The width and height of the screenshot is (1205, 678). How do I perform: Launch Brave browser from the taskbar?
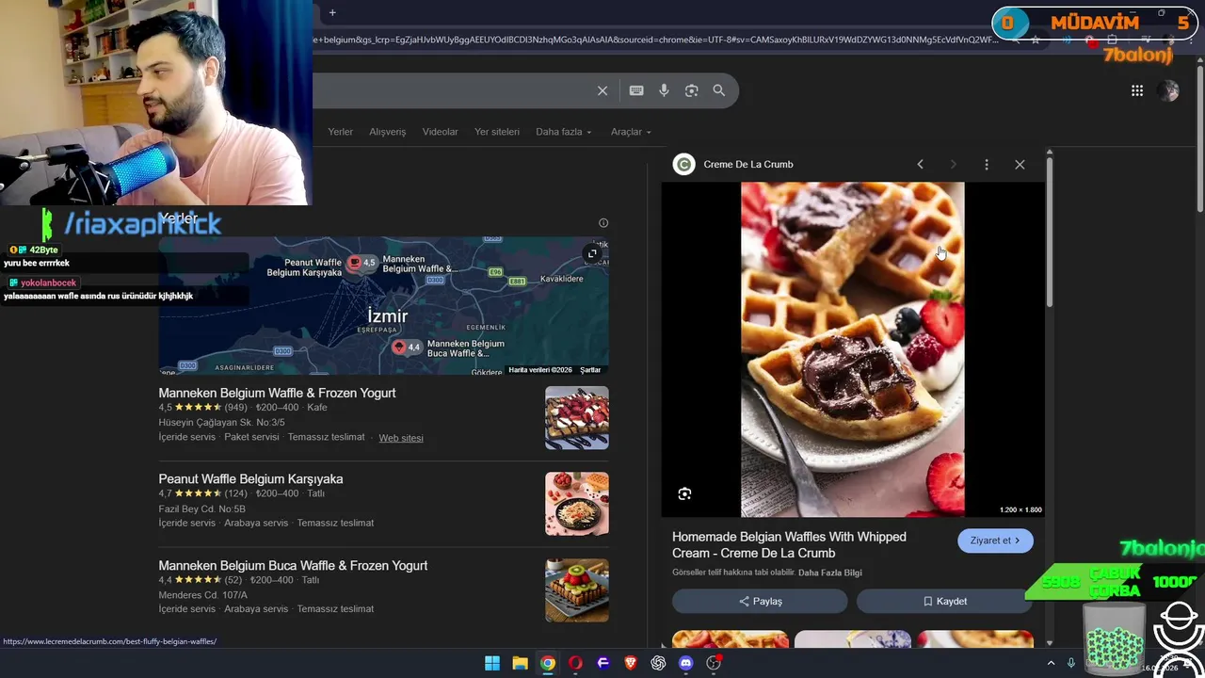tap(631, 663)
